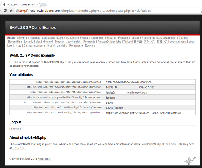Switch language to Türkçe
Viewport: 202px width, 168px height.
pos(128,42)
